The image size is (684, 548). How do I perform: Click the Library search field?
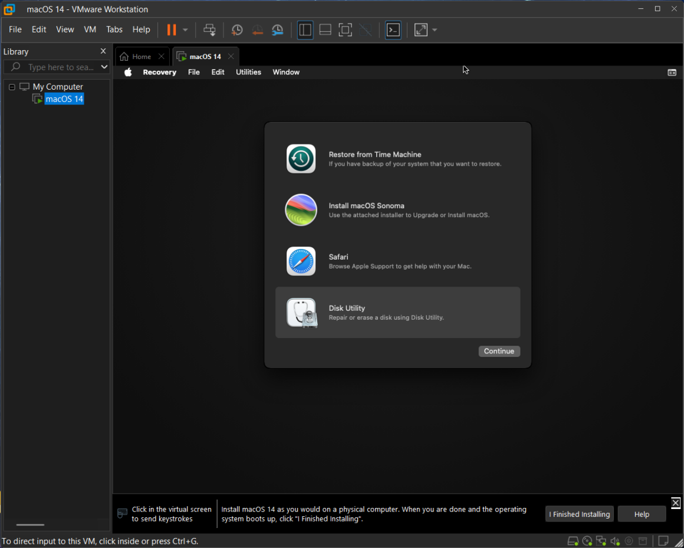(x=56, y=67)
